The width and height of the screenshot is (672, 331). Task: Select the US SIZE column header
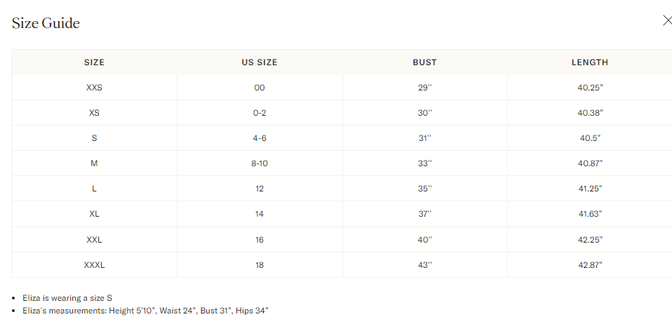(x=260, y=62)
